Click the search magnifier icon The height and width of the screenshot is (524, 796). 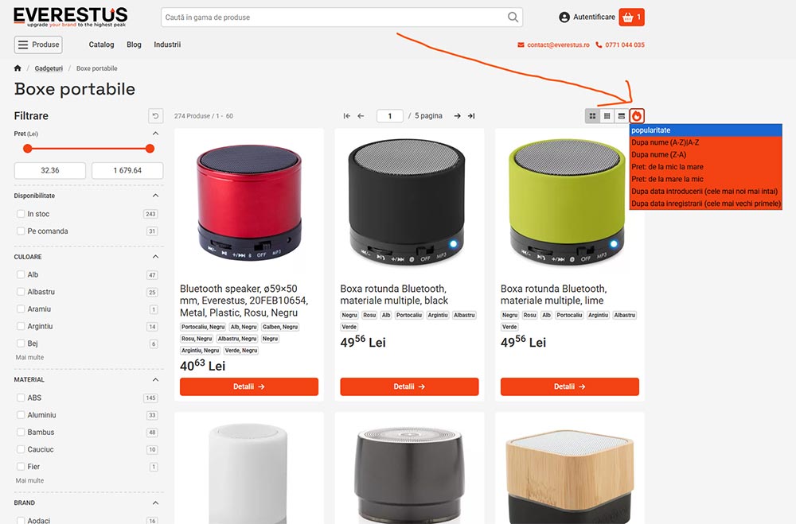[x=513, y=17]
